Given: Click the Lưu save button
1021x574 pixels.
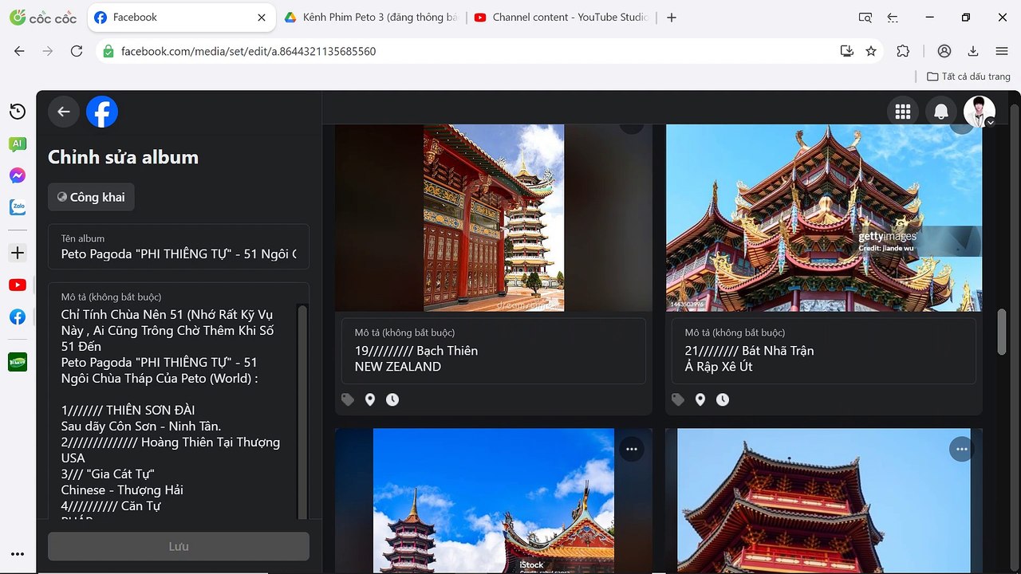Looking at the screenshot, I should point(179,546).
